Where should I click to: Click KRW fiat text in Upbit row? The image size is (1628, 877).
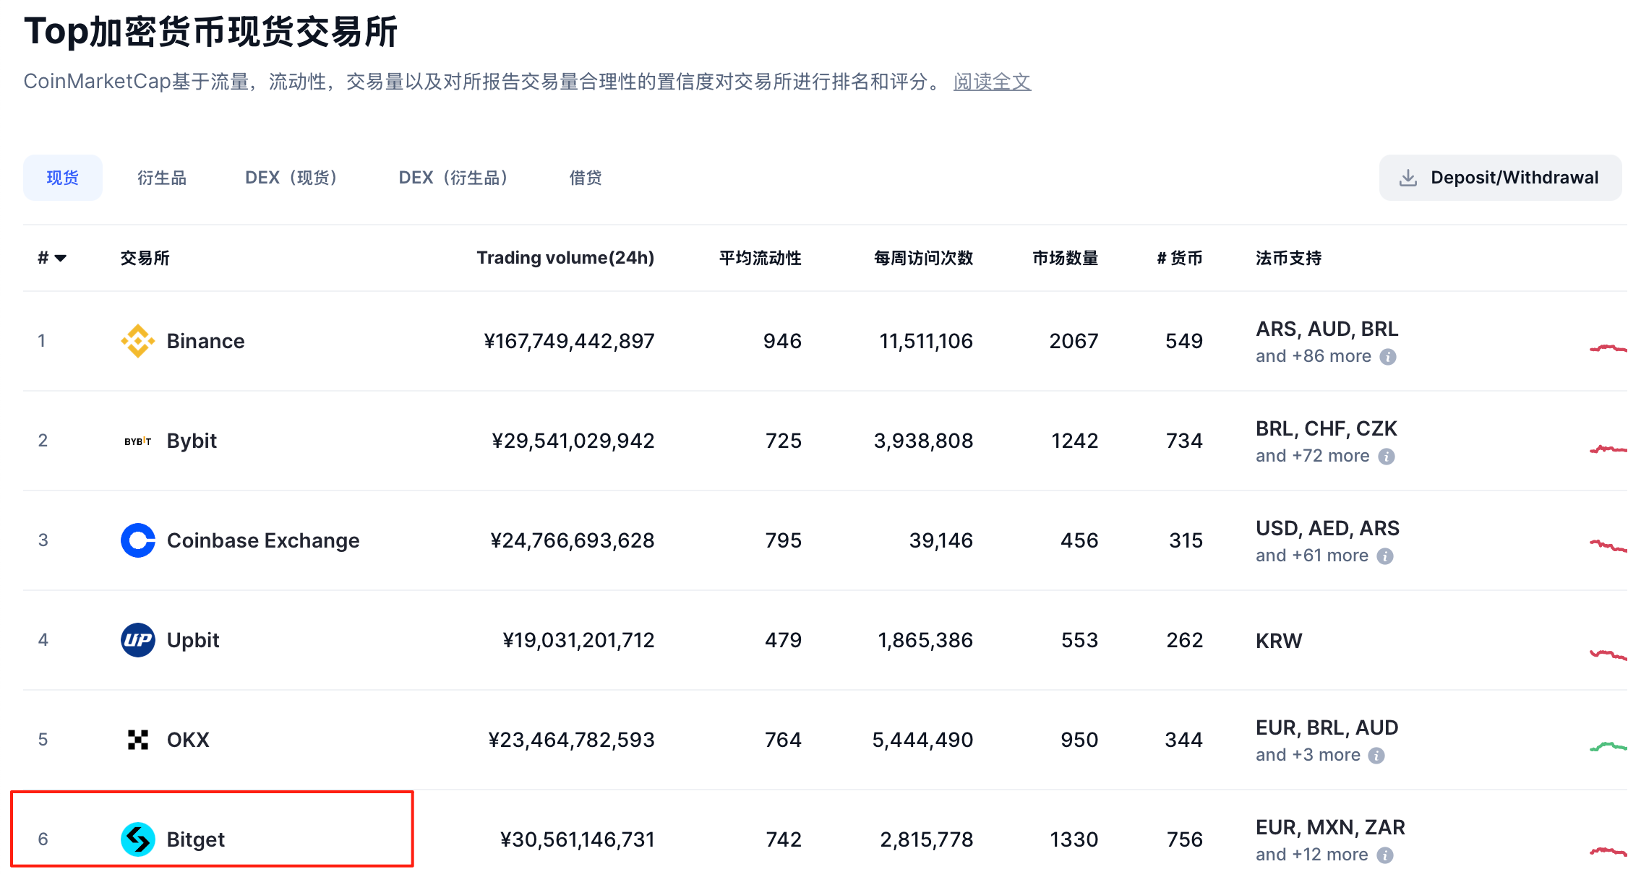[x=1279, y=641]
